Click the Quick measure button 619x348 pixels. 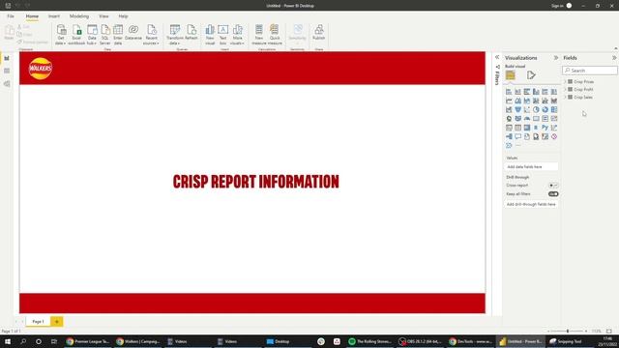[x=275, y=35]
